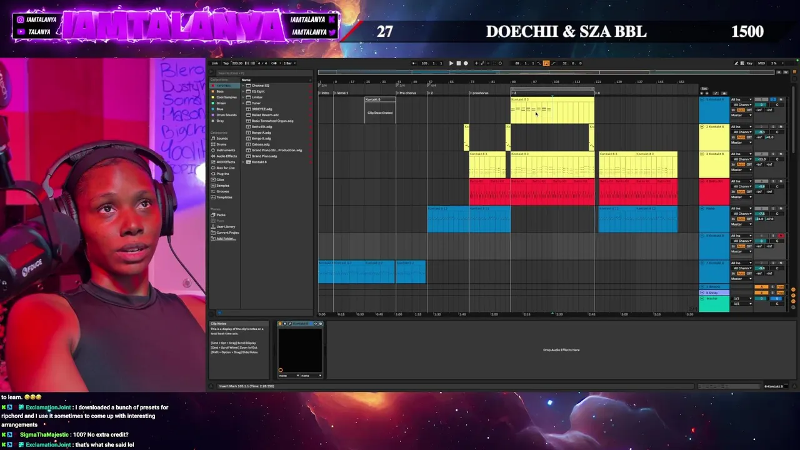Click the Set locator button

704,89
